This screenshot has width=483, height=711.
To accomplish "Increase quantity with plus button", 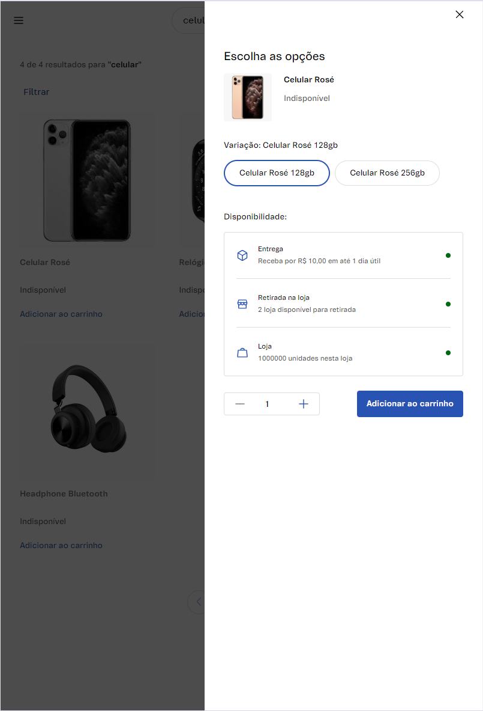I will [304, 404].
